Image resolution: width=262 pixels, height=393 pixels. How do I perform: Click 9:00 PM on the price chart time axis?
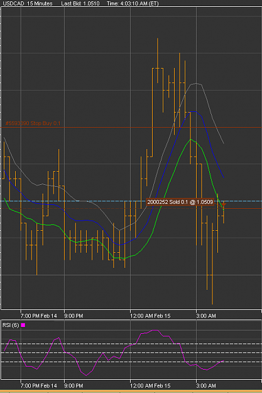[x=74, y=316]
